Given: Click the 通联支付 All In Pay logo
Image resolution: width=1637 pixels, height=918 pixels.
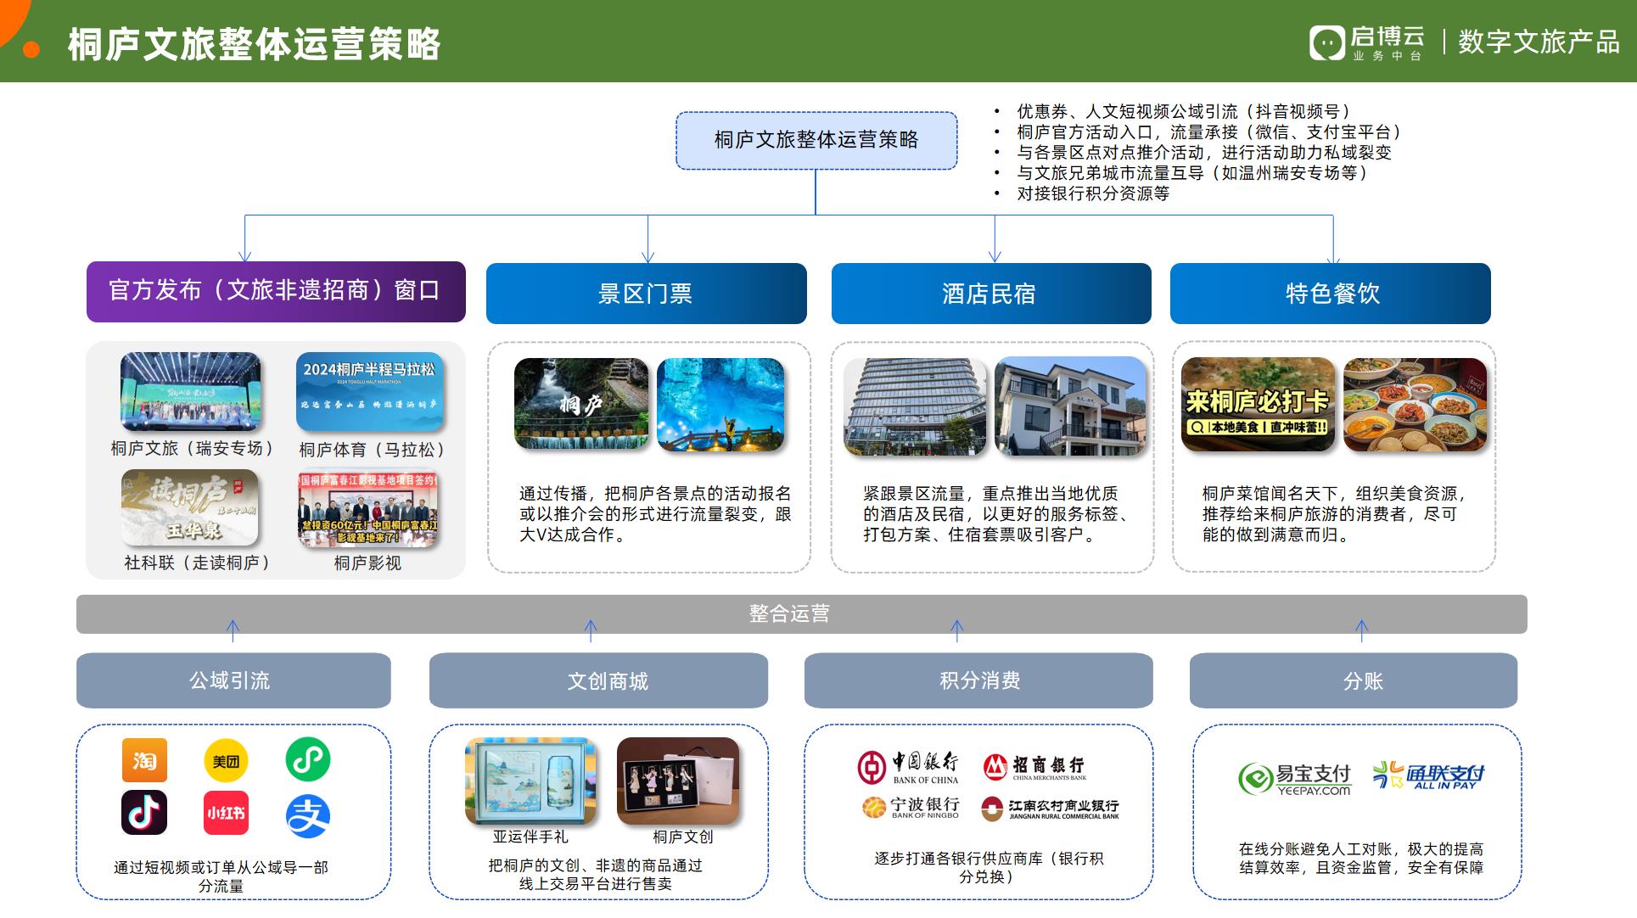Looking at the screenshot, I should pyautogui.click(x=1428, y=775).
